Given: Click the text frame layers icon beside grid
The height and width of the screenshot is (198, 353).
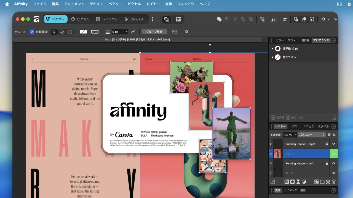Looking at the screenshot, I should tap(166, 19).
